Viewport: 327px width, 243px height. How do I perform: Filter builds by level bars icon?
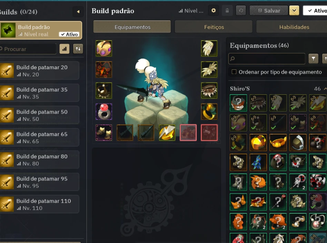click(x=65, y=49)
